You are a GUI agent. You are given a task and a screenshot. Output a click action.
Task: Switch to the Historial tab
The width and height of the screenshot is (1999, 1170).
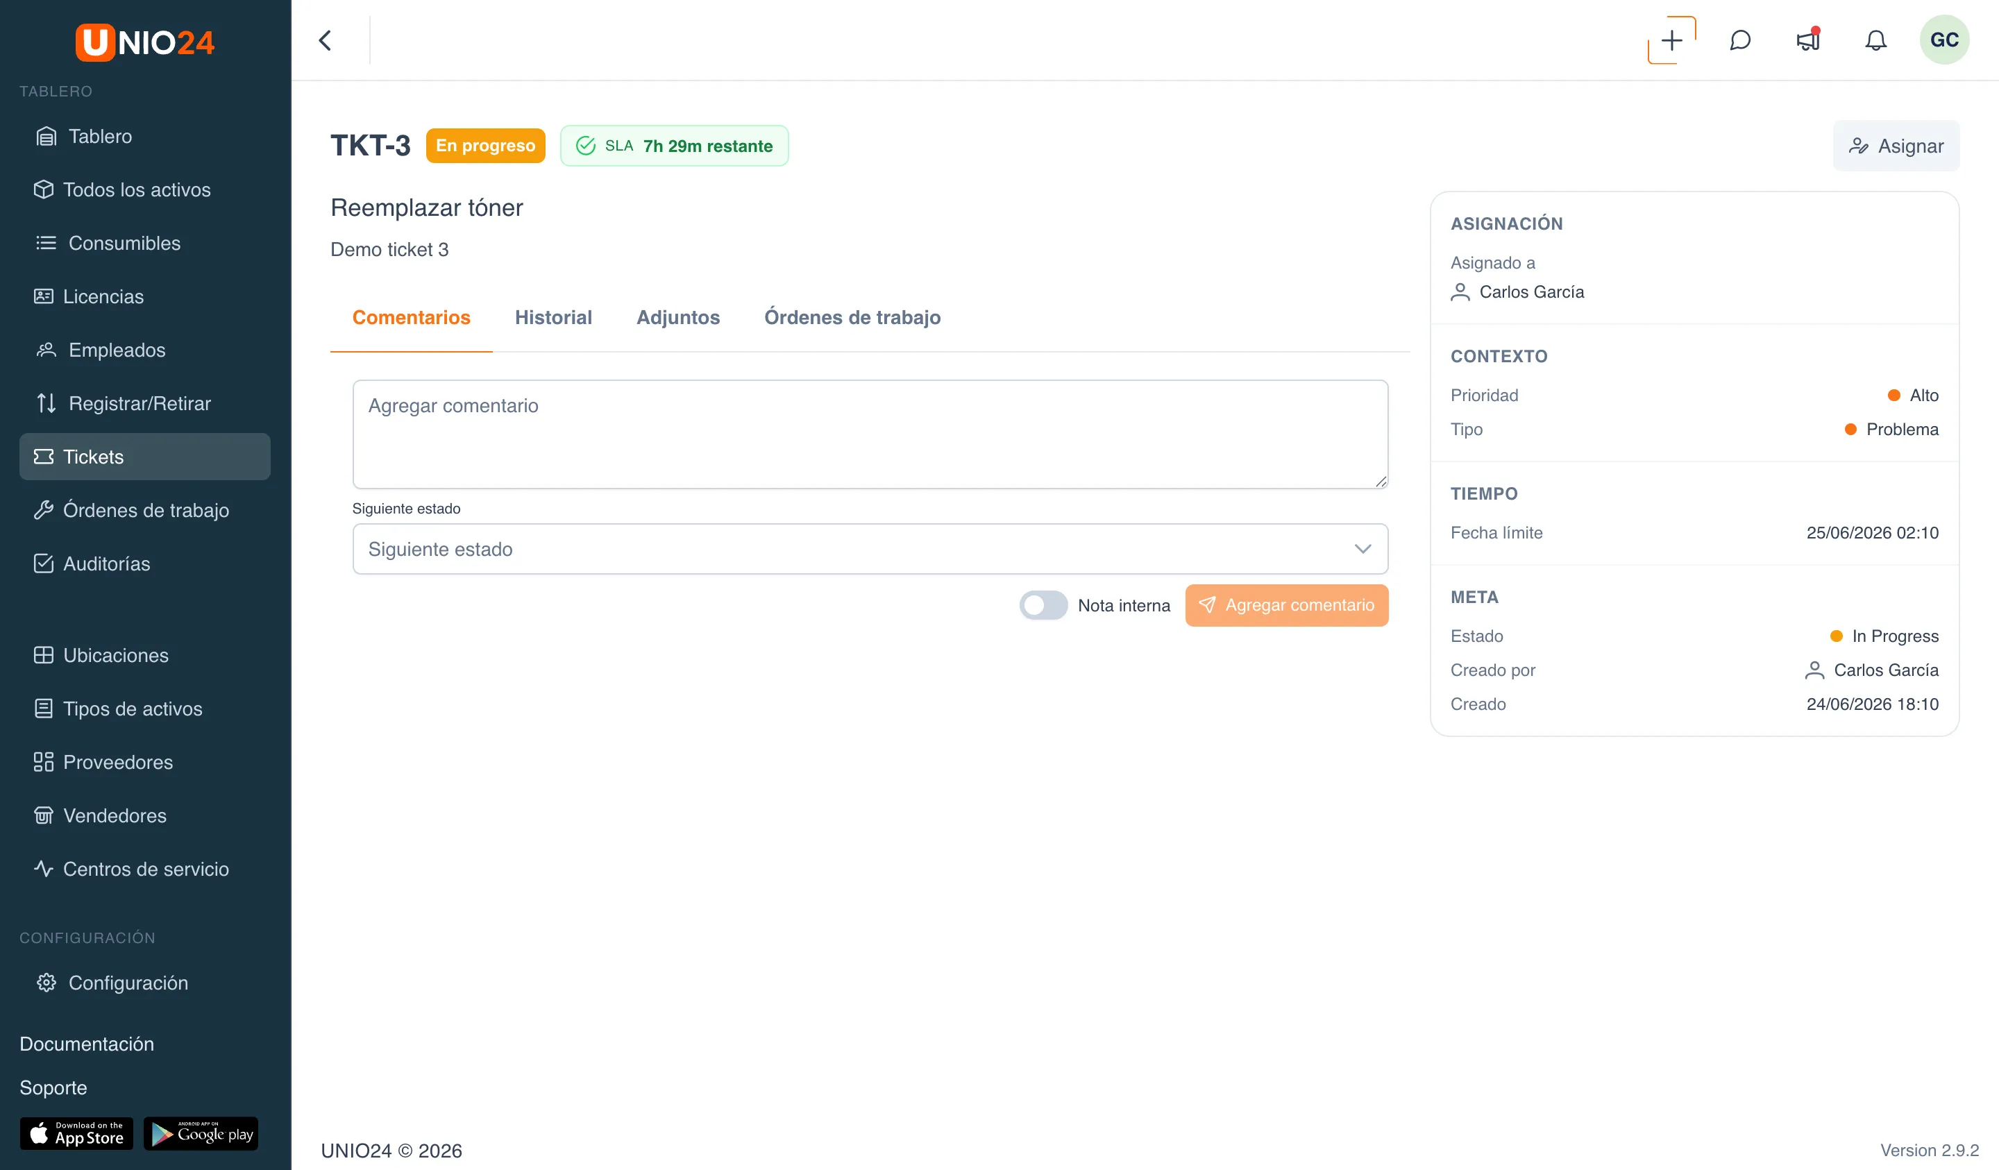553,317
